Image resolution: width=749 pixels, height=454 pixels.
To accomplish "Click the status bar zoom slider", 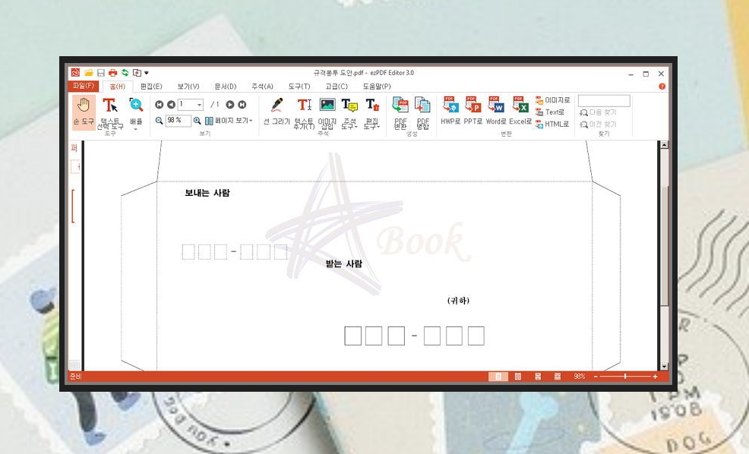I will [625, 377].
